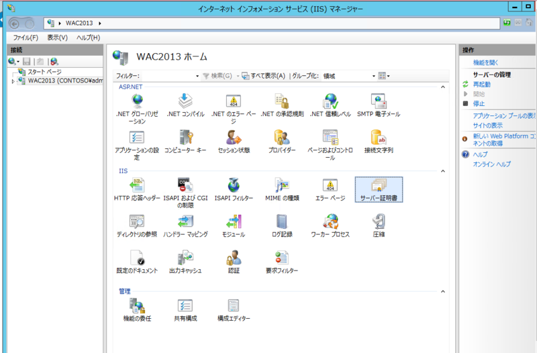Click サイトの表示 link
537x353 pixels.
pyautogui.click(x=488, y=125)
